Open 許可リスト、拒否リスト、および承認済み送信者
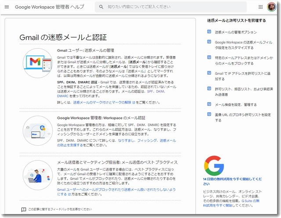The width and height of the screenshot is (281, 218). click(244, 92)
